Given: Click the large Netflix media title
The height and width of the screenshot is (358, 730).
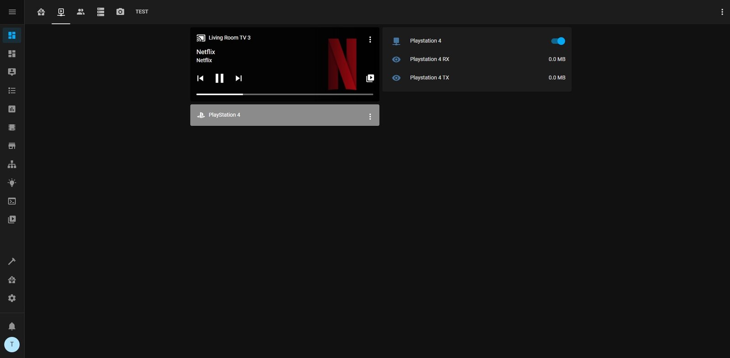Looking at the screenshot, I should pyautogui.click(x=206, y=52).
